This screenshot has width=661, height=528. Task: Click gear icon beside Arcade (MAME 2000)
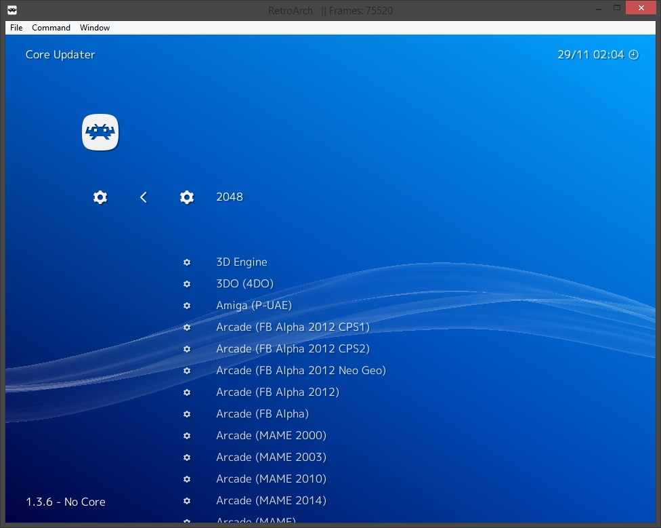tap(187, 436)
